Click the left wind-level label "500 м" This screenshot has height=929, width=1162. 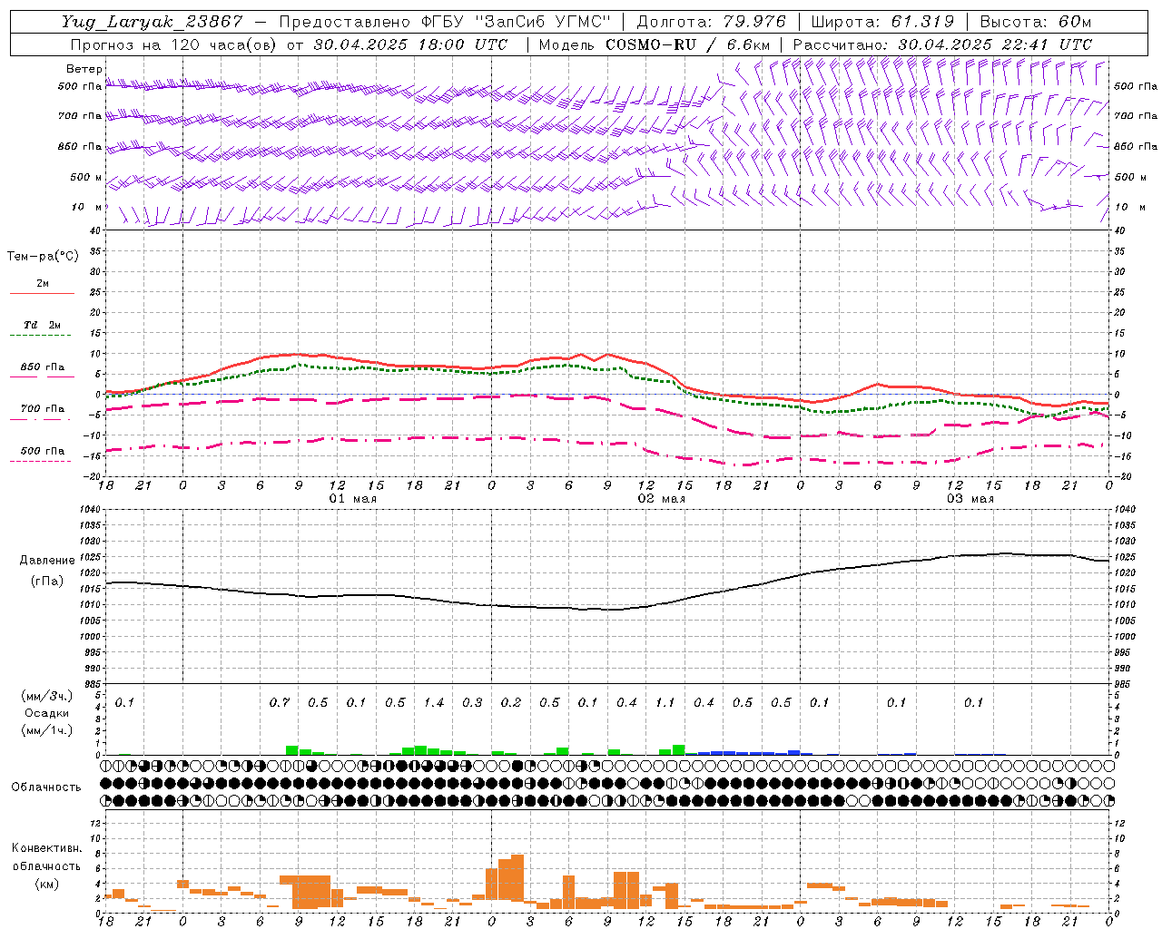[86, 177]
